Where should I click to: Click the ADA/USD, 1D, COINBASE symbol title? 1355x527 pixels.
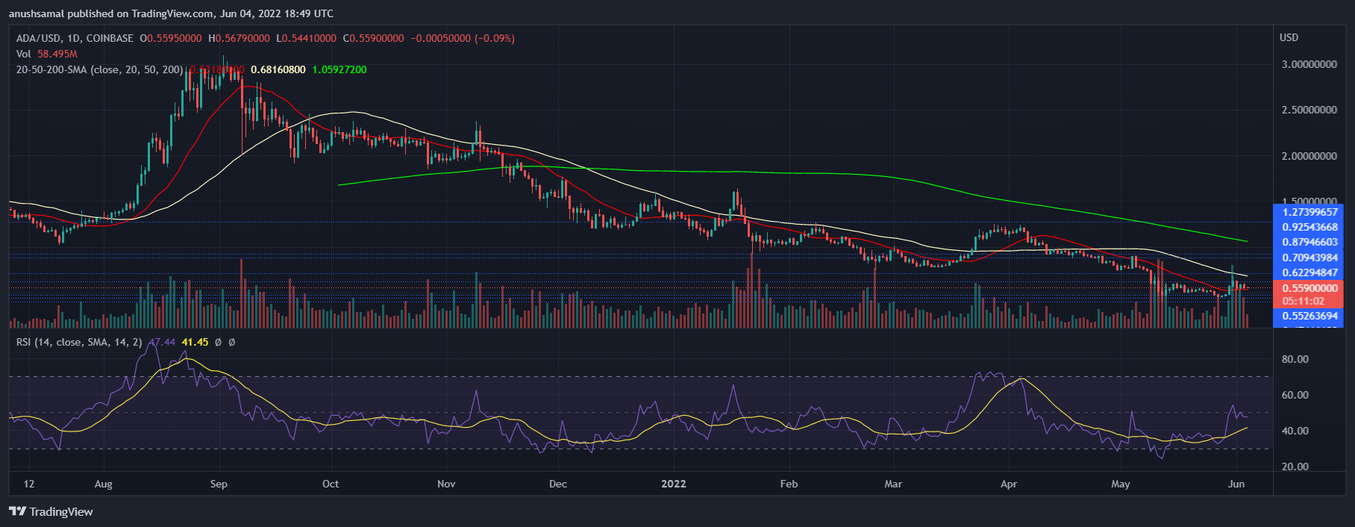75,38
